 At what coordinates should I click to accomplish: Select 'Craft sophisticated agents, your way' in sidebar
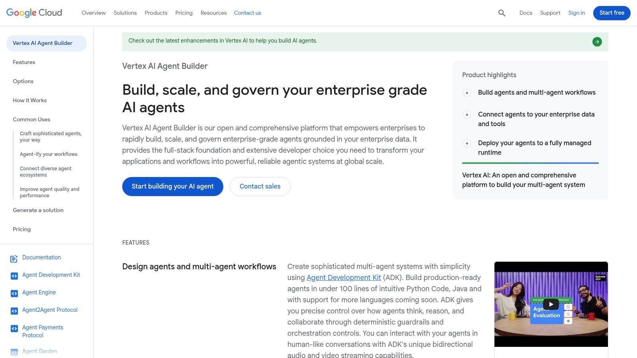tap(50, 137)
